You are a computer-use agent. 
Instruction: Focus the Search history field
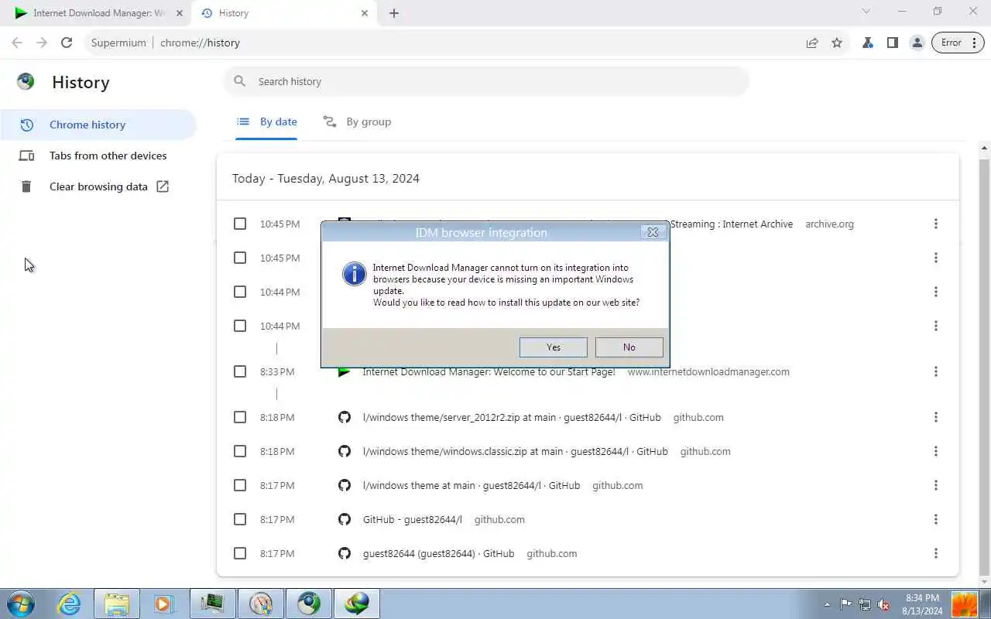tap(486, 81)
